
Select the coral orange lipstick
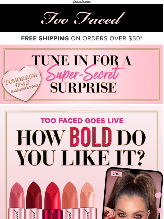pyautogui.click(x=70, y=200)
